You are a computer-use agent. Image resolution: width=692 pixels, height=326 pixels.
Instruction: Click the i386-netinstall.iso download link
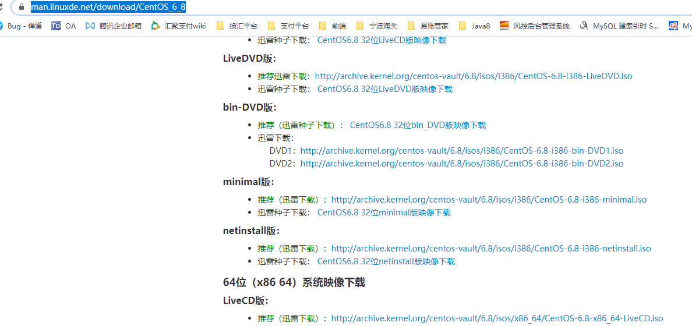(491, 249)
